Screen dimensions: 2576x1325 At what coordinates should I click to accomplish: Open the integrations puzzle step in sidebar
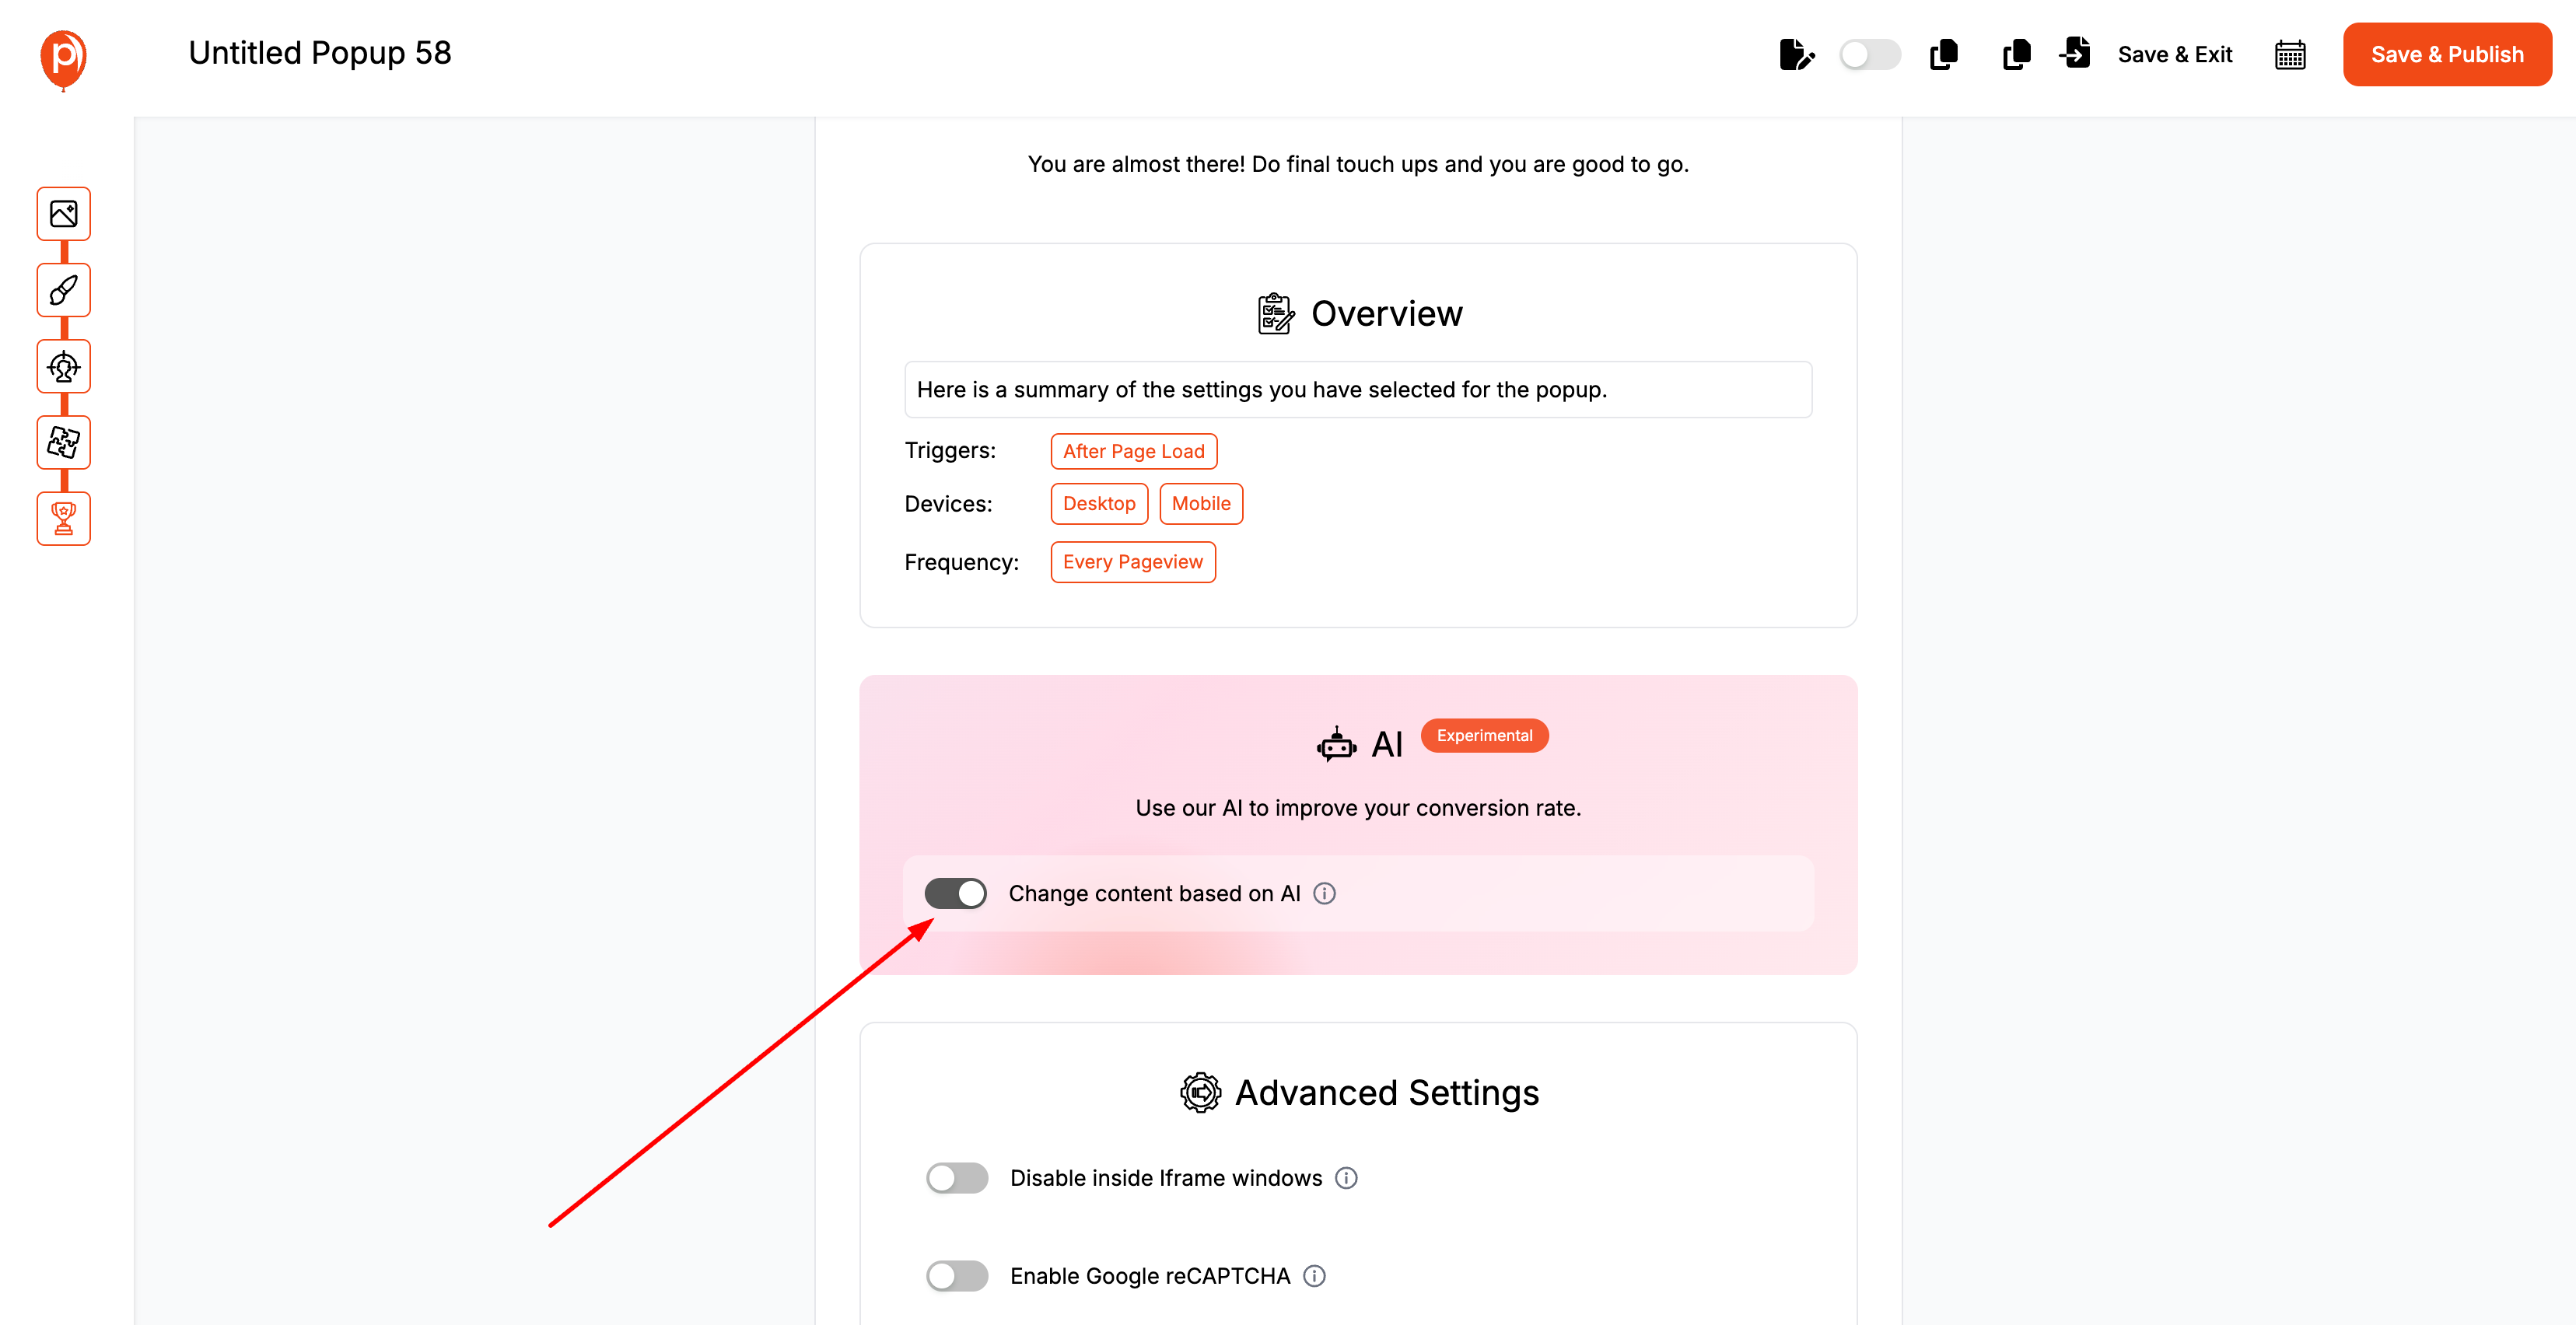point(64,442)
